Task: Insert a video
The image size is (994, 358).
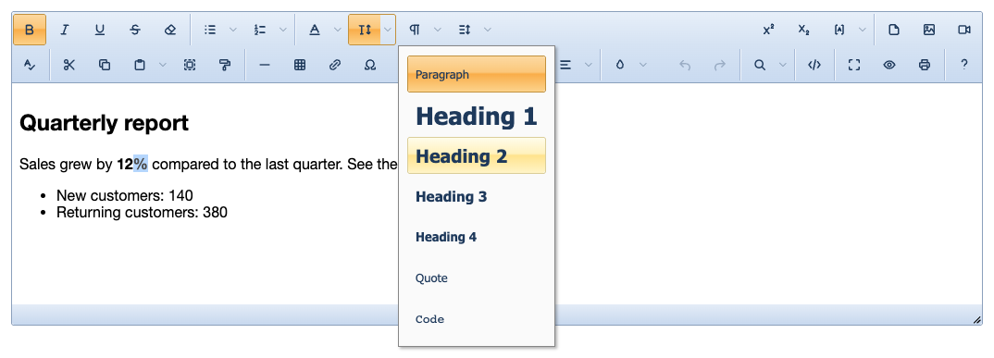Action: (x=964, y=30)
